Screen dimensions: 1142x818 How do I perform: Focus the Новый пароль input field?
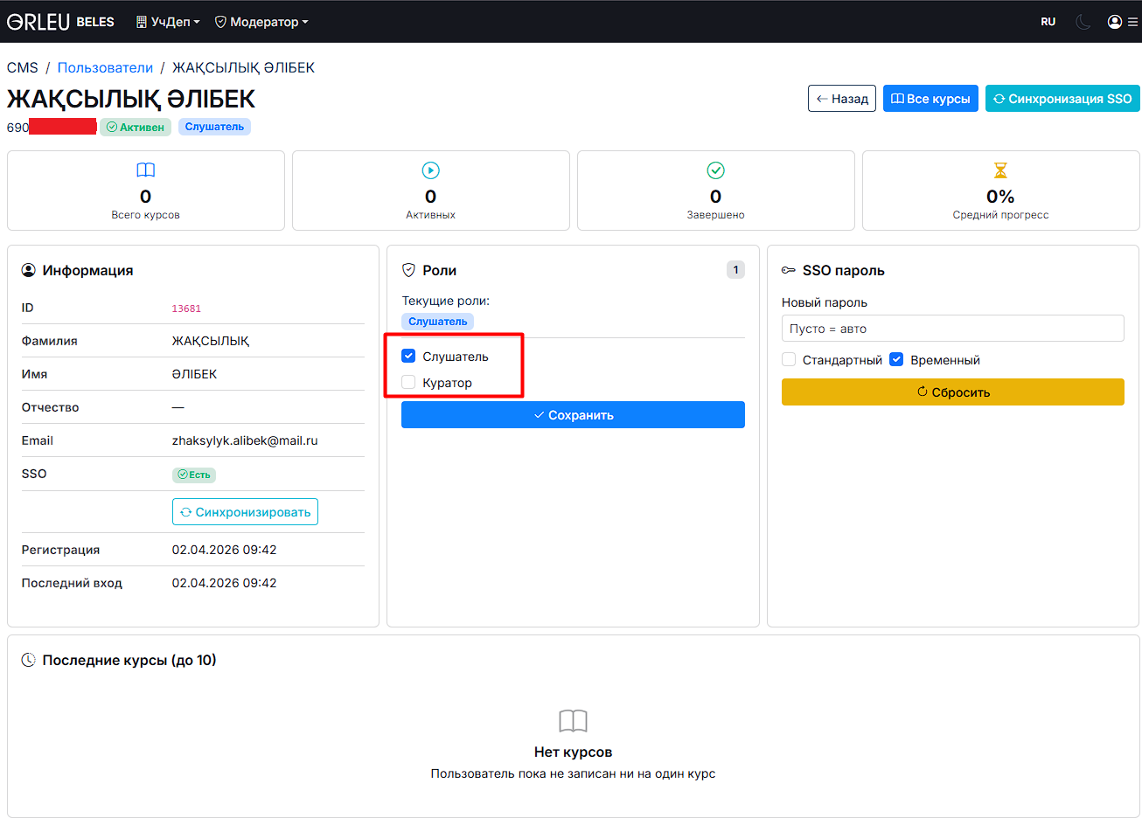coord(952,329)
